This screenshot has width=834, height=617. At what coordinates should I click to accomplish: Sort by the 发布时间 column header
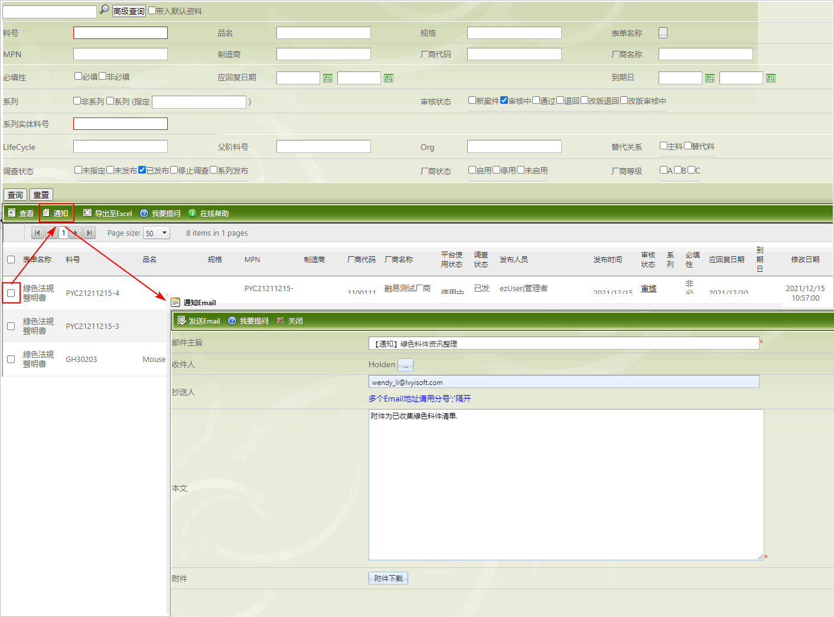[608, 260]
